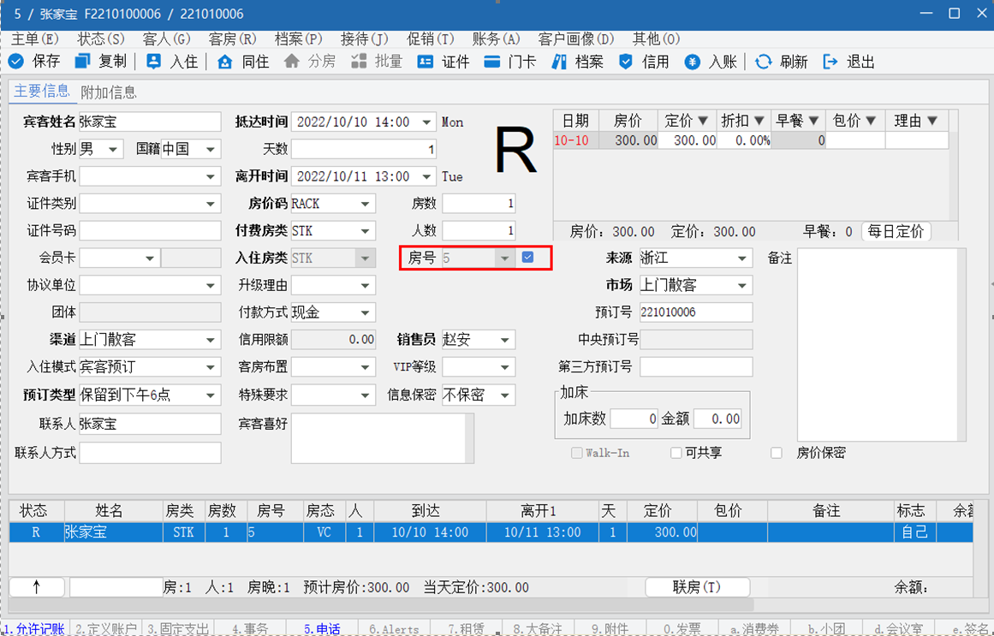Click the 每日定价 button
Image resolution: width=994 pixels, height=636 pixels.
click(x=896, y=232)
